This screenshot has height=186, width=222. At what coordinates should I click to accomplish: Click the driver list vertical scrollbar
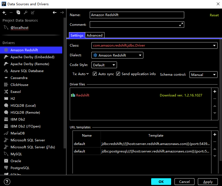coord(64,83)
